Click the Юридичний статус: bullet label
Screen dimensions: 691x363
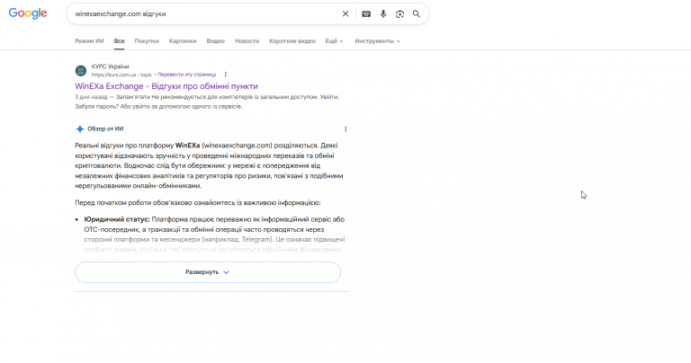(117, 219)
